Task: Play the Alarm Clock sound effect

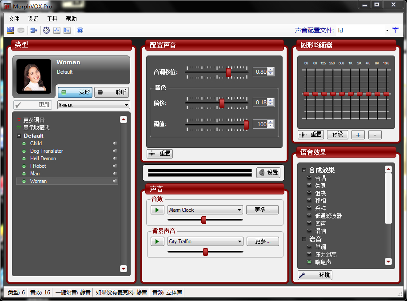Action: (157, 210)
